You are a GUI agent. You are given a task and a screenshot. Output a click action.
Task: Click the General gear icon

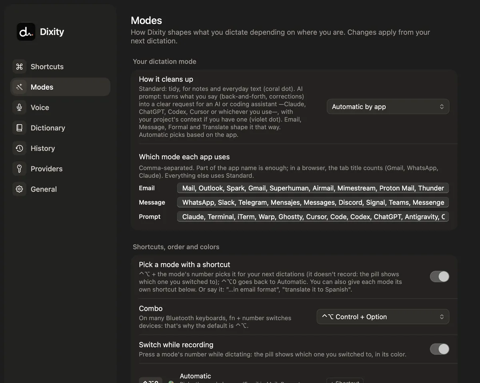[19, 189]
